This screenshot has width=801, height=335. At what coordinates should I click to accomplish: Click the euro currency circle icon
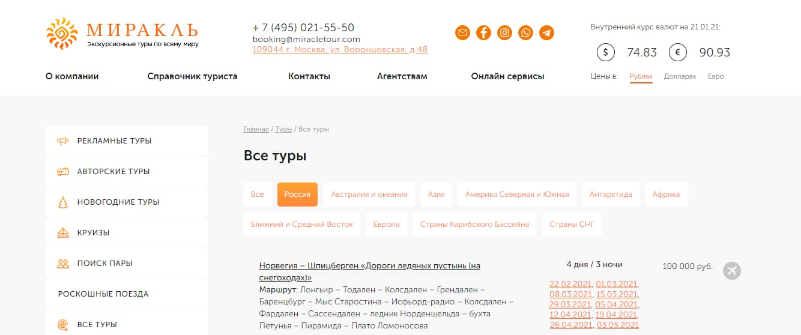677,52
